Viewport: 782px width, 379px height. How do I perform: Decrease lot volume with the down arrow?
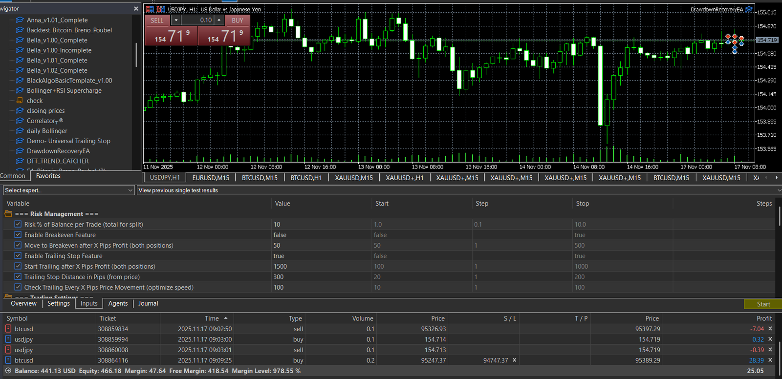176,21
